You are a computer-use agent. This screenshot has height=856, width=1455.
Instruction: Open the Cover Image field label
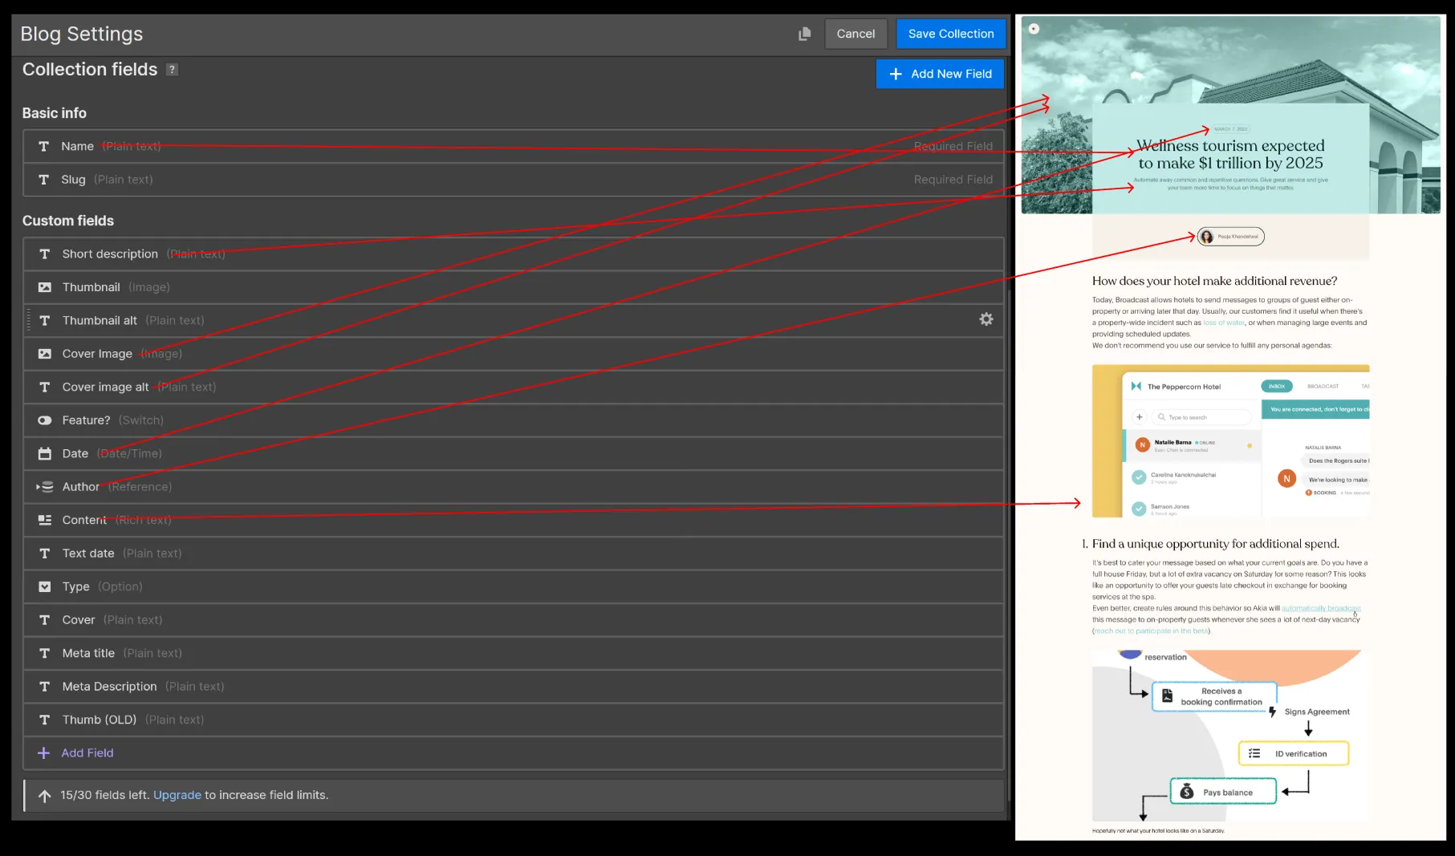97,354
